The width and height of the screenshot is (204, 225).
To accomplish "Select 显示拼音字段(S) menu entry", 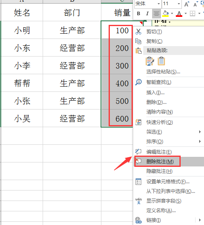I will [164, 201].
